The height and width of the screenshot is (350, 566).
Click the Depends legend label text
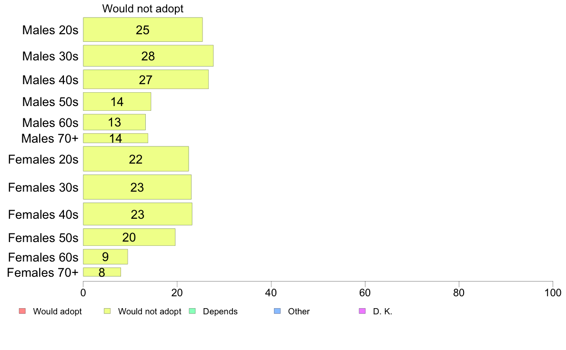220,311
